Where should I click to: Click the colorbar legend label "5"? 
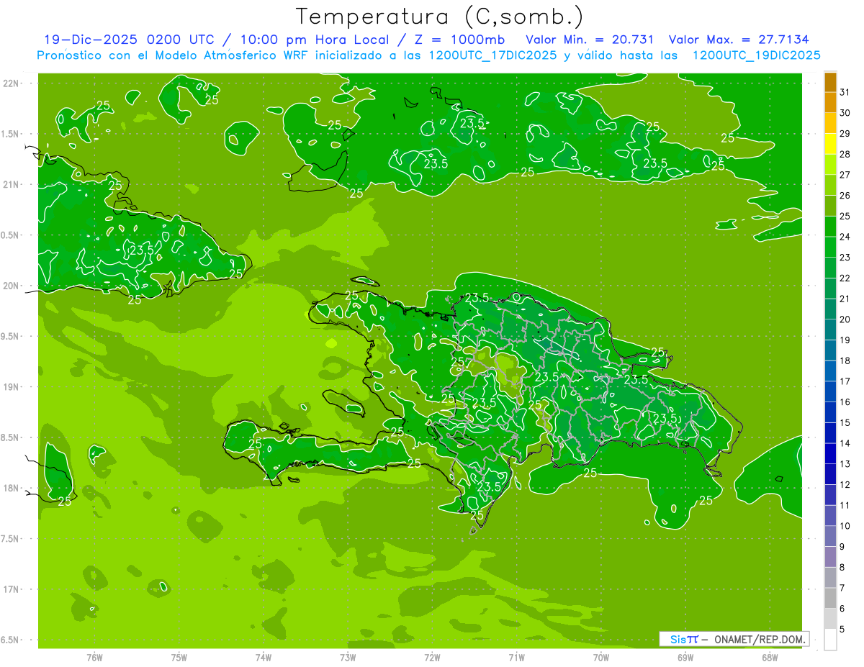842,630
